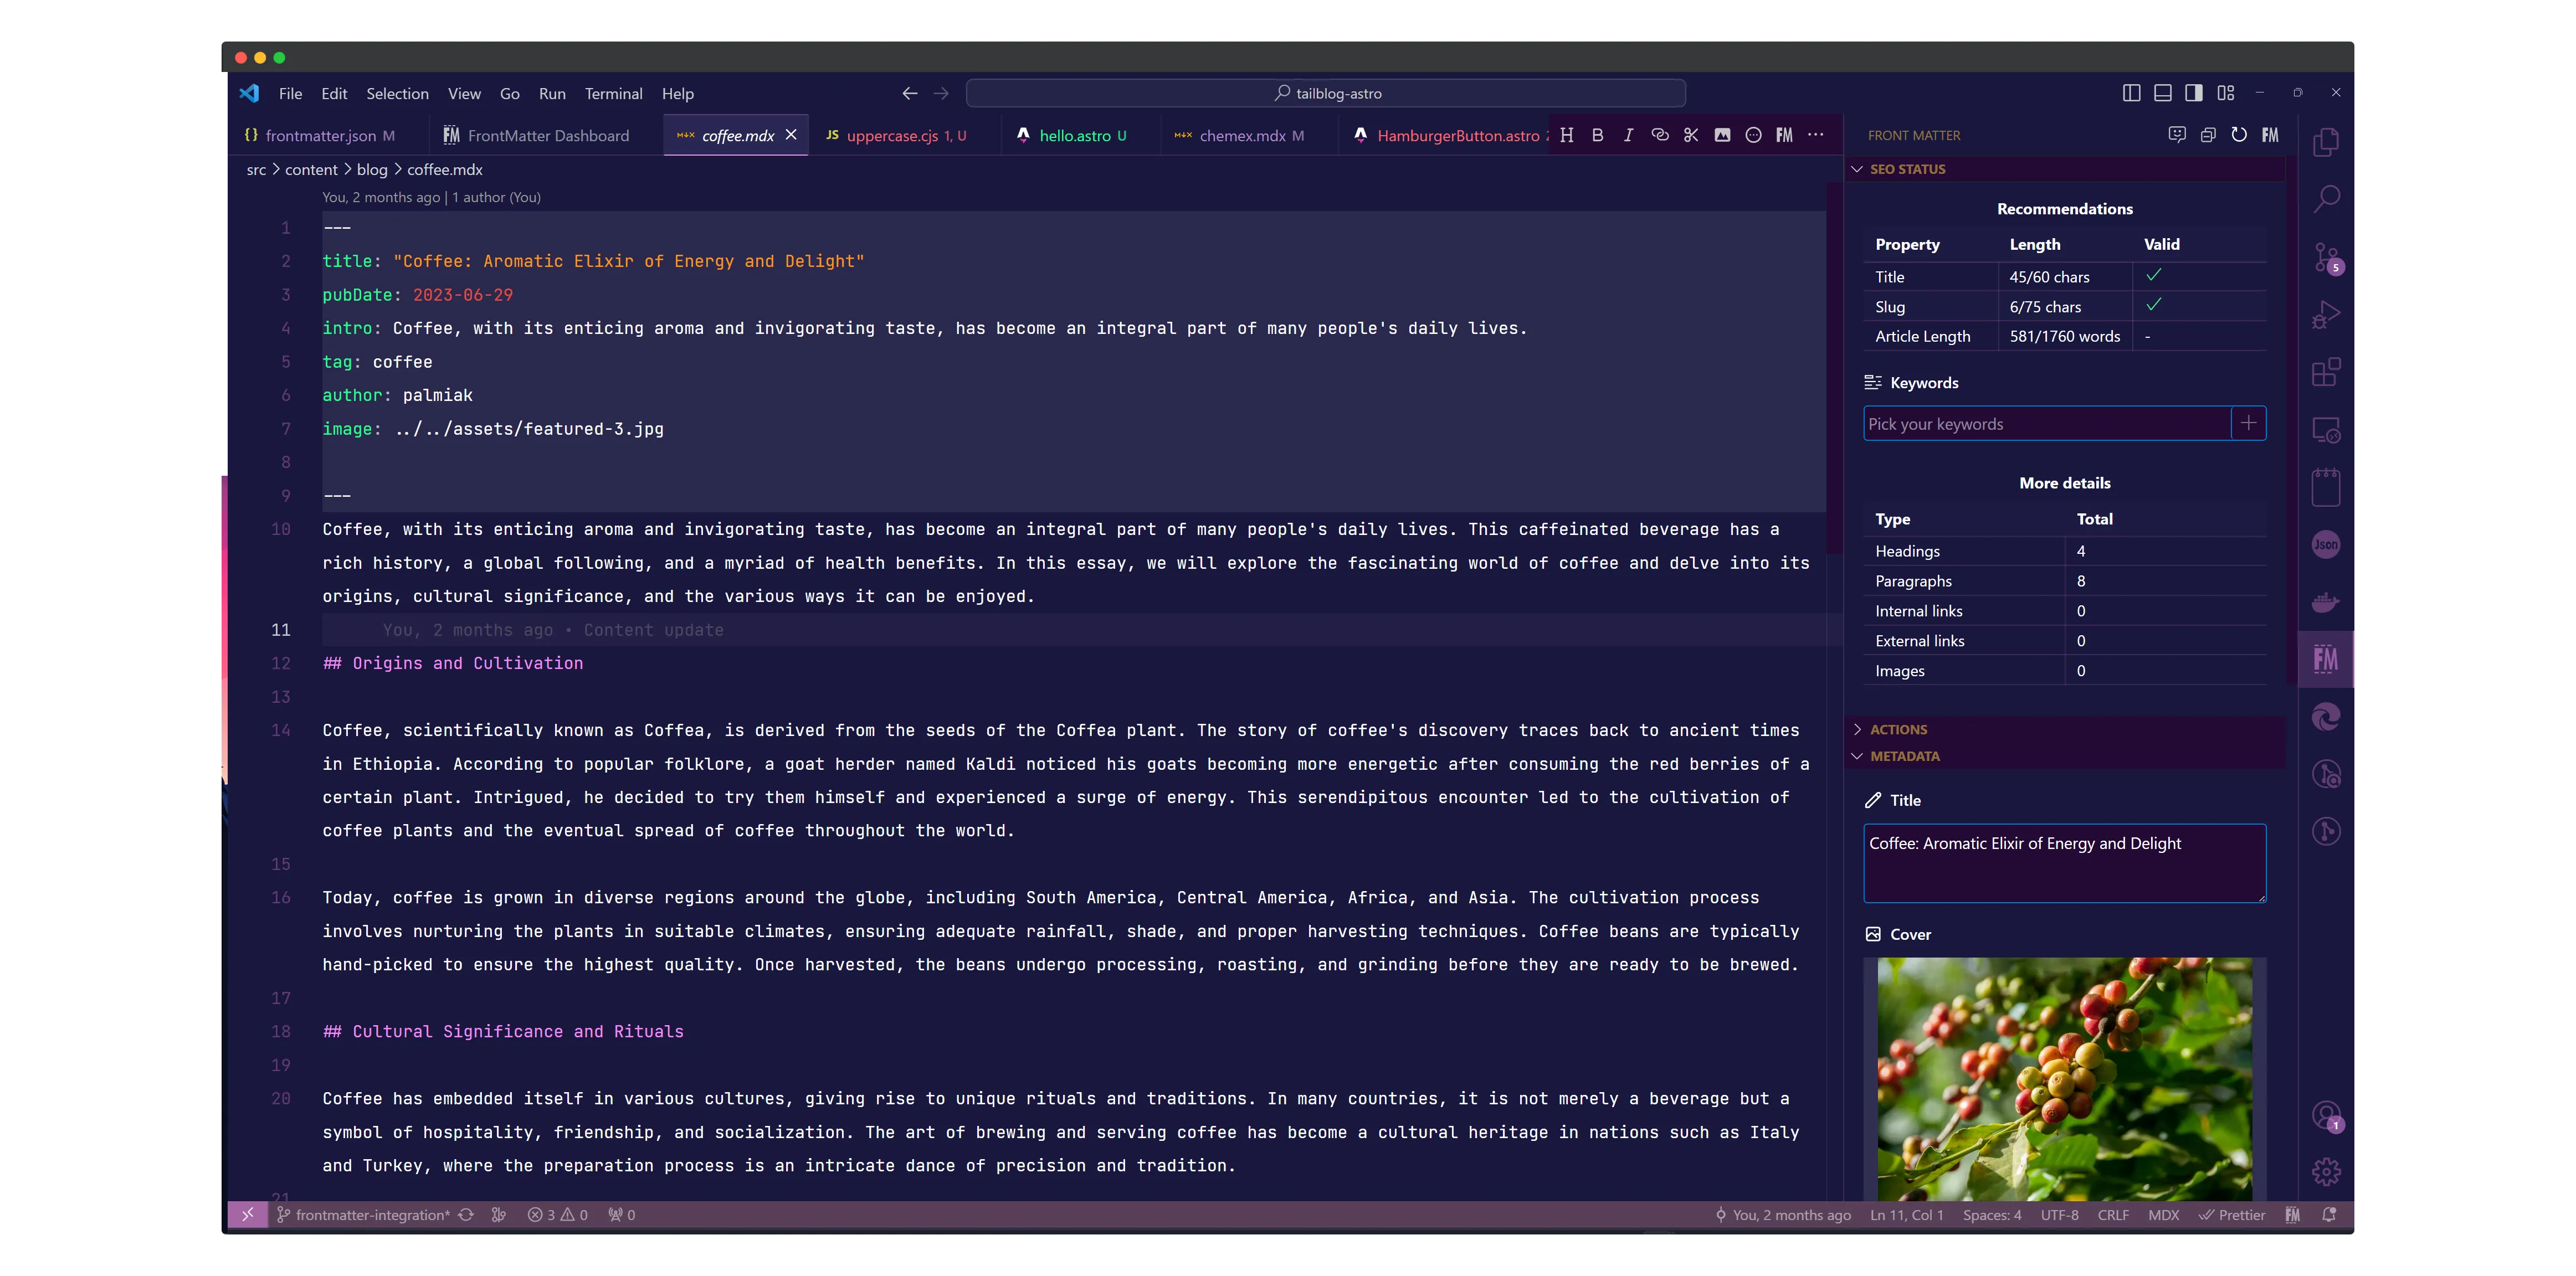Click the refresh icon in Front Matter panel header
The width and height of the screenshot is (2576, 1276).
(x=2239, y=135)
